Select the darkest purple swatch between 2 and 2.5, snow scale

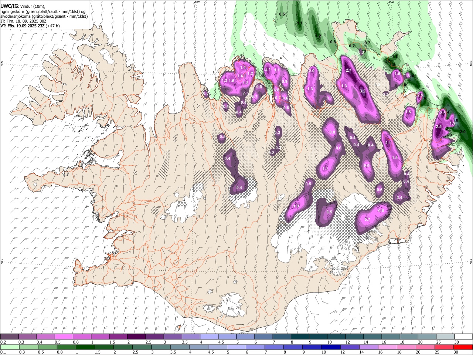[136, 337]
